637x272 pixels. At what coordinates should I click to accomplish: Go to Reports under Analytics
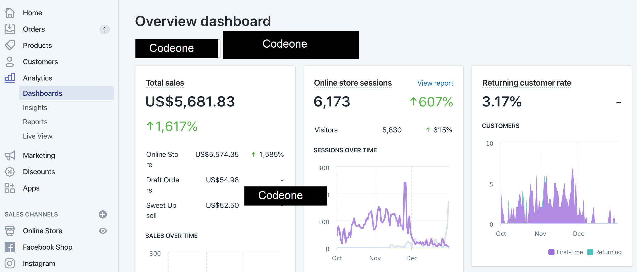(x=35, y=122)
